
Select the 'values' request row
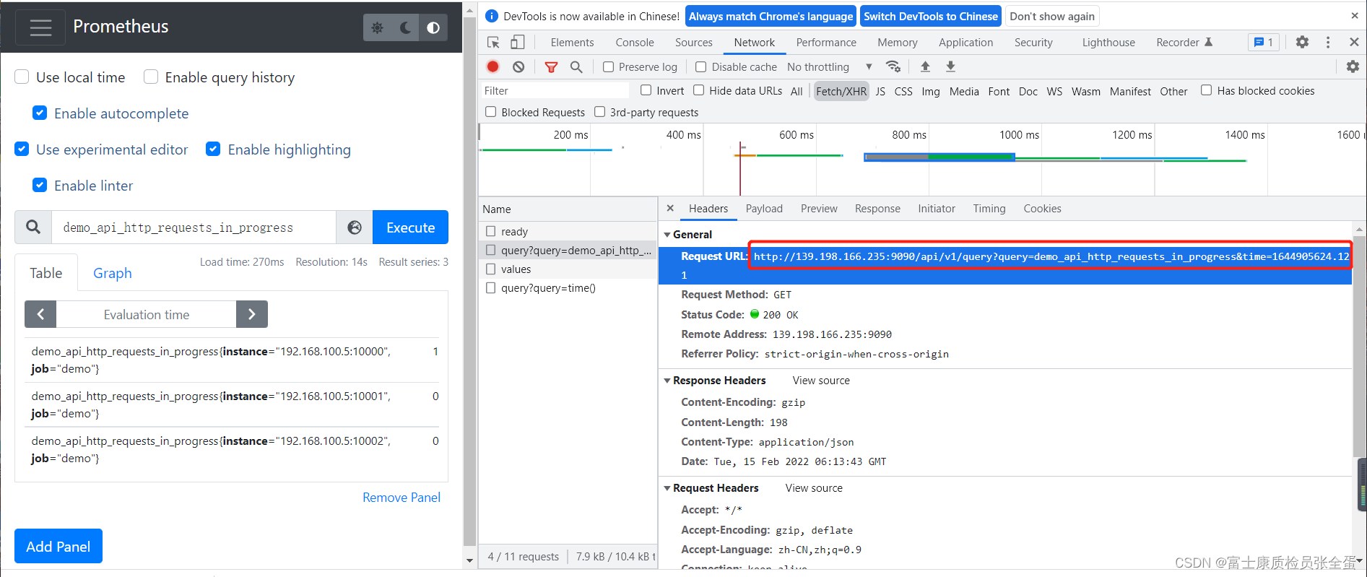coord(568,269)
